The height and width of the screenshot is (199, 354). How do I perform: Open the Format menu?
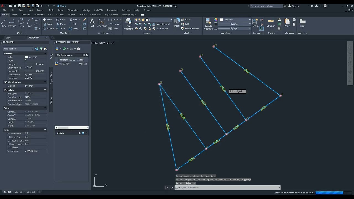pyautogui.click(x=41, y=10)
